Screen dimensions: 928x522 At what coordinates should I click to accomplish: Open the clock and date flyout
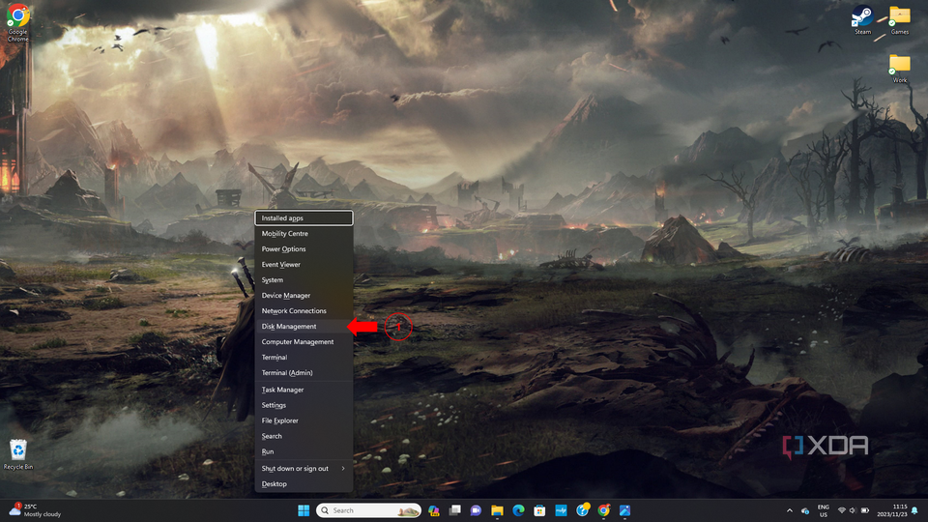click(891, 510)
